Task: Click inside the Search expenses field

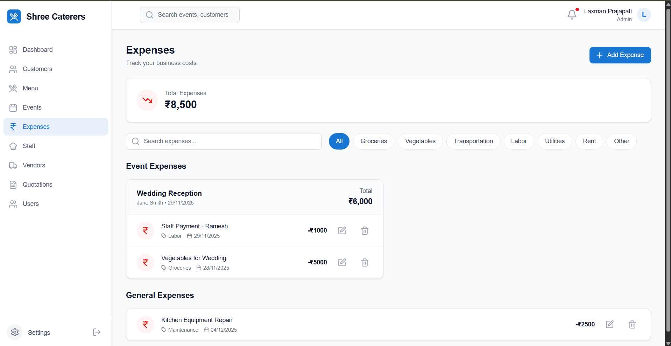Action: pos(224,141)
